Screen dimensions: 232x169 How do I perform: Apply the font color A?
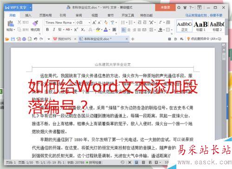(x=106, y=30)
